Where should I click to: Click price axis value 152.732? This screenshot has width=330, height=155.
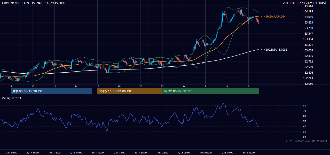pos(308,61)
